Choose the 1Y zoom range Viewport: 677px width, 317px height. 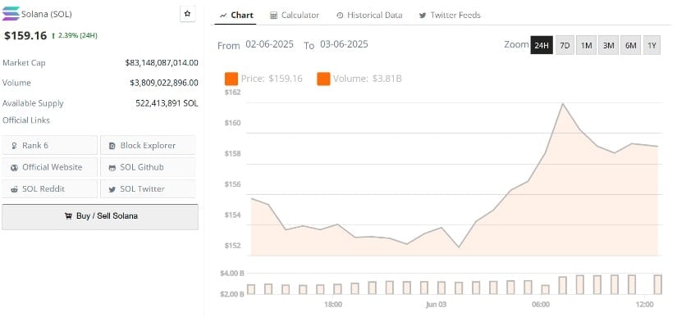click(652, 45)
